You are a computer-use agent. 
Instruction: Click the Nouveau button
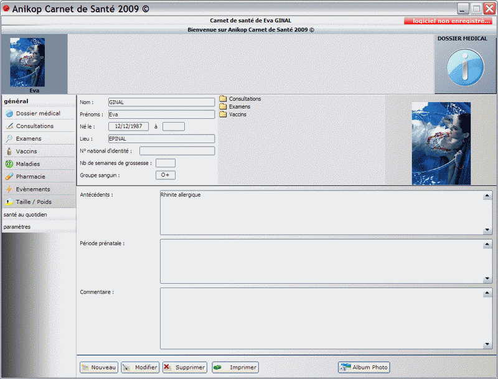99,367
